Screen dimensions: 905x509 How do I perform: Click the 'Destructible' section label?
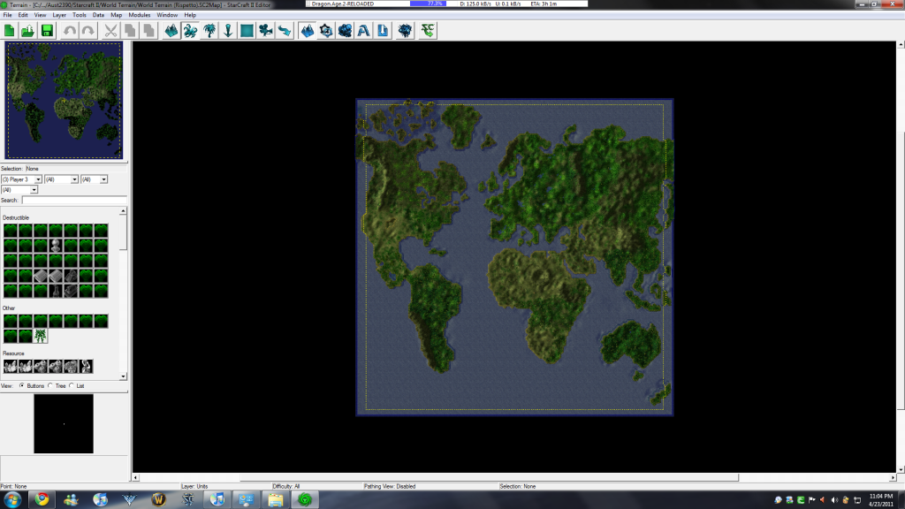pos(16,217)
